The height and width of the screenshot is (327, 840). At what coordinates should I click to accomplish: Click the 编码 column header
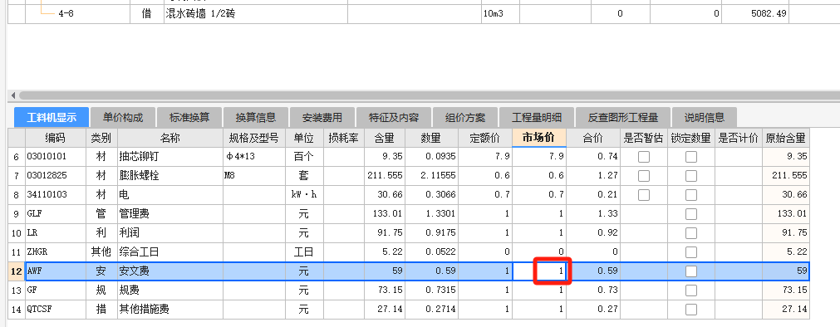pos(55,138)
